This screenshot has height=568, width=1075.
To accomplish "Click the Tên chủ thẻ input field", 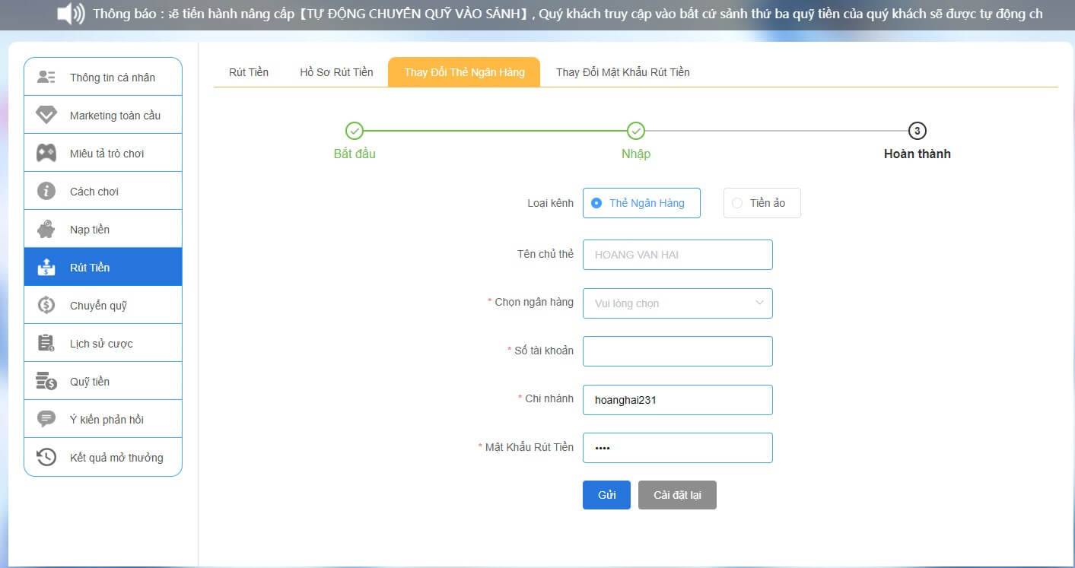I will [x=677, y=255].
